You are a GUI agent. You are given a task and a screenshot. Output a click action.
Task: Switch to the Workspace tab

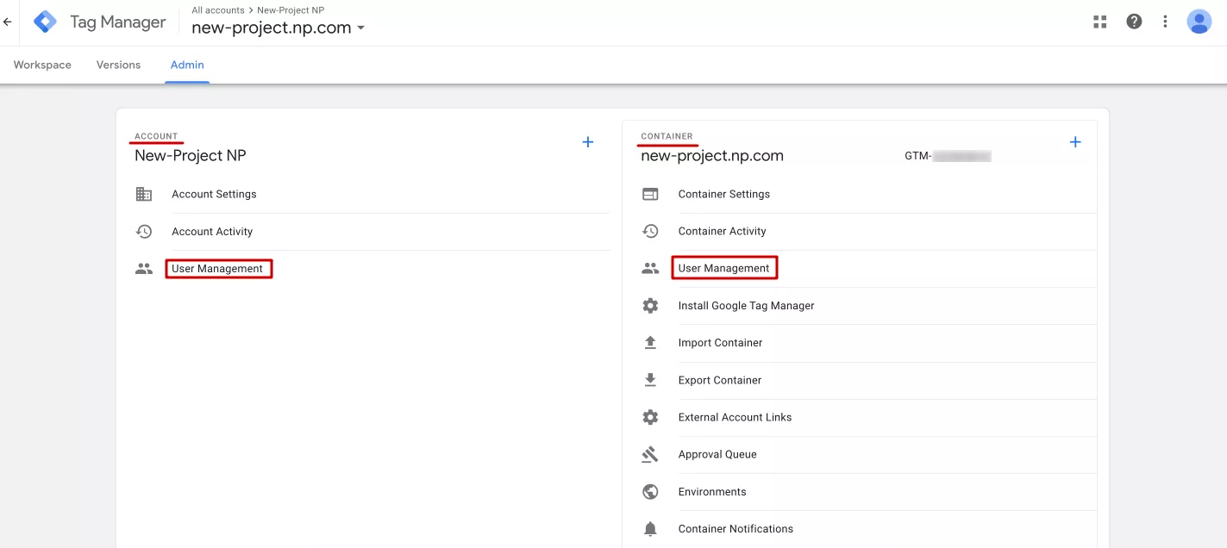tap(42, 65)
